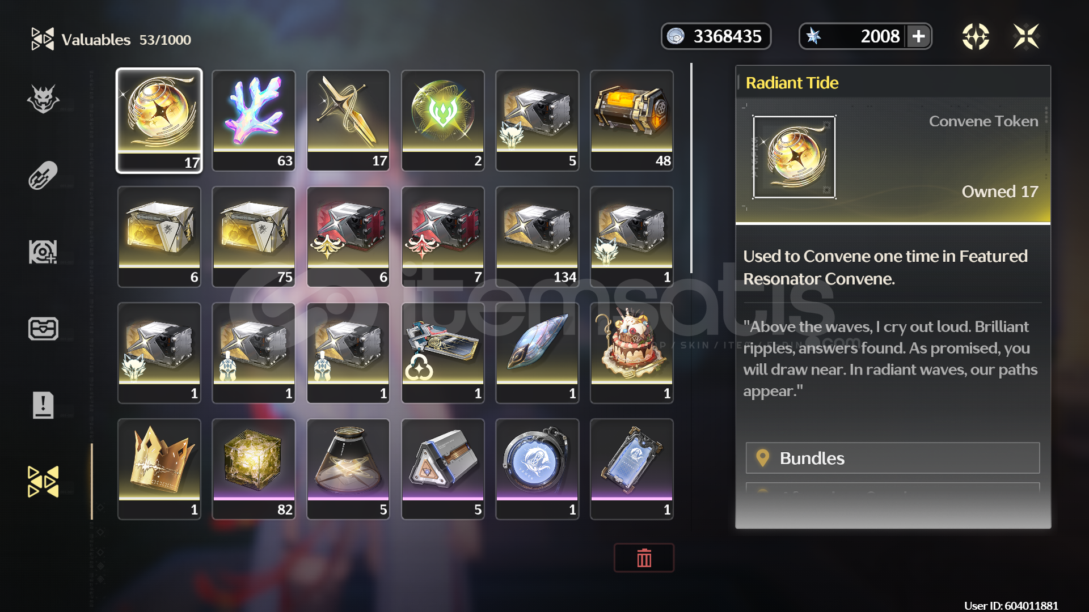Click the shell credit currency counter 3368435

[x=716, y=36]
